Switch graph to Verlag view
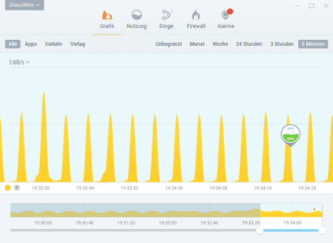 click(78, 44)
